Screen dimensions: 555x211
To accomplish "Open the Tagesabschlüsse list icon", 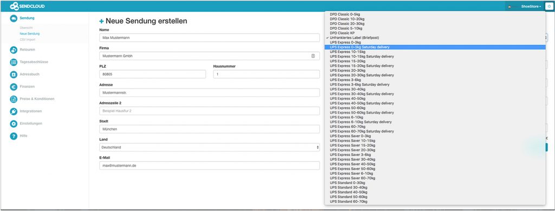I will pos(14,62).
